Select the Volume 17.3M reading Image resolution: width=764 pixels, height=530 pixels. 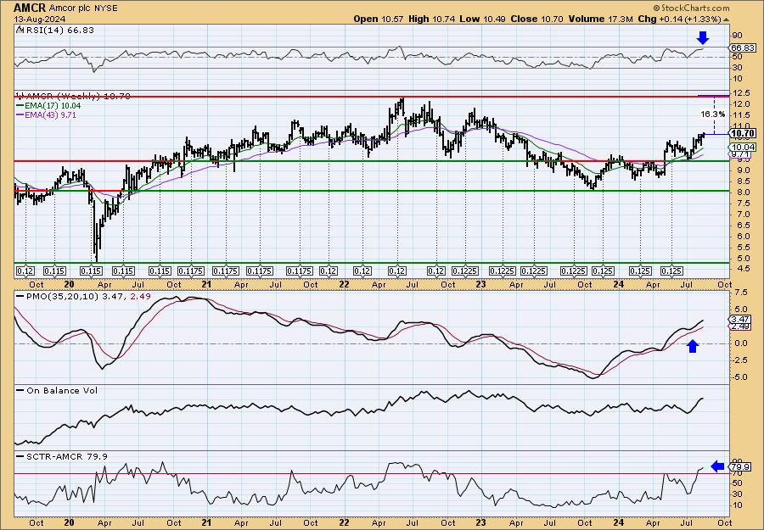tap(600, 19)
